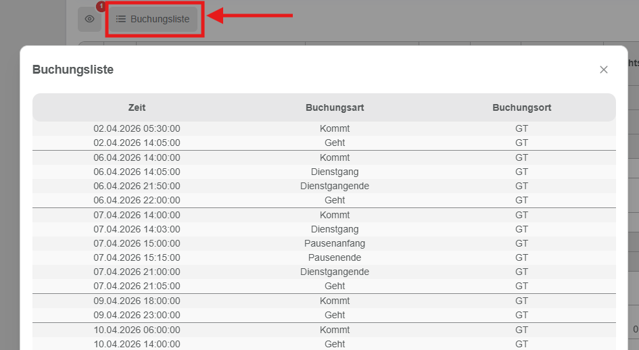
Task: Click the Pausenanfang entry at 15:00:00
Action: (324, 243)
